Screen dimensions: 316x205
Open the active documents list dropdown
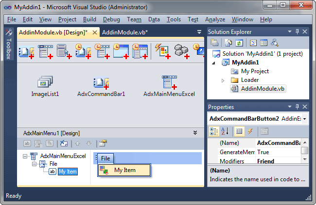(x=199, y=32)
